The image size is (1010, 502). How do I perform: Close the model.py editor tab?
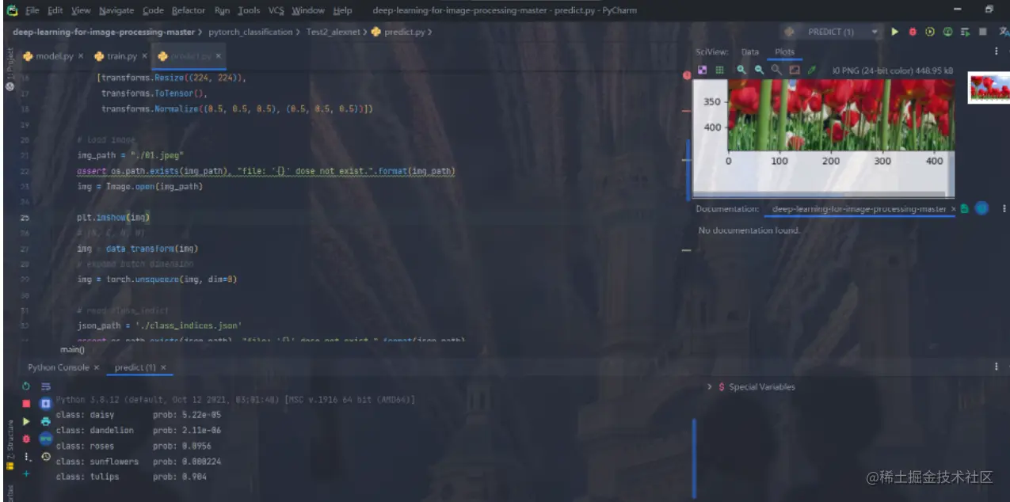click(82, 57)
